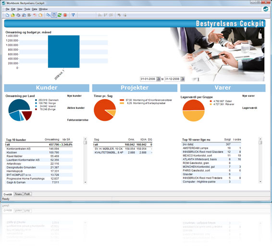Viewport: 272px width, 246px height.
Task: Click the Danmark legend color swatch
Action: tap(36, 100)
